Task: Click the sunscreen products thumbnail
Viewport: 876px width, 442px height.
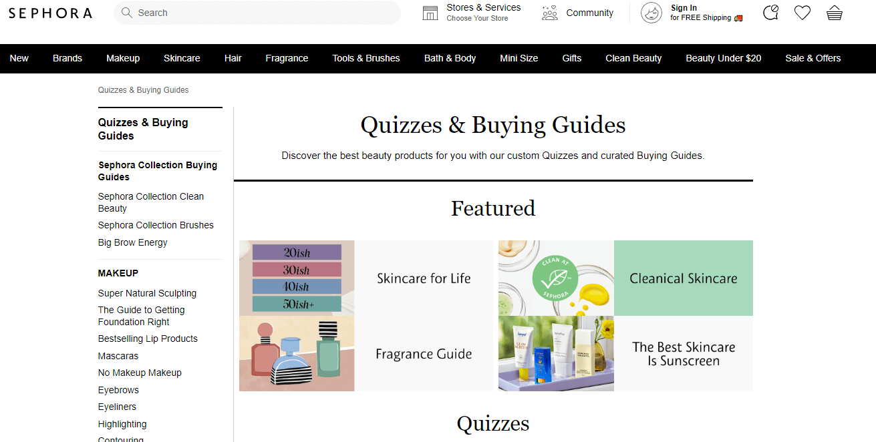Action: 556,353
